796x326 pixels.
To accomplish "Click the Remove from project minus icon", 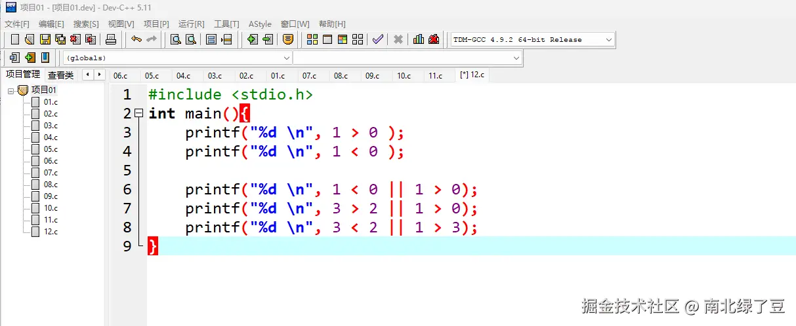I will (268, 39).
